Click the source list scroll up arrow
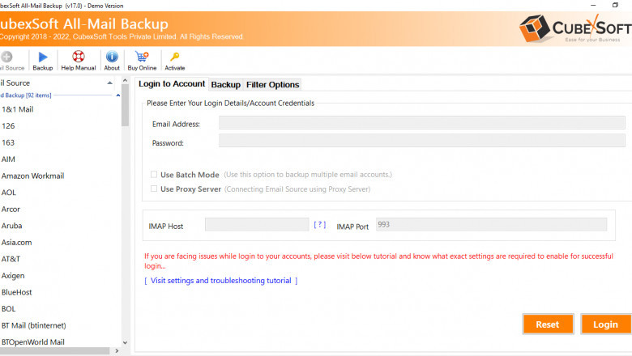 pyautogui.click(x=125, y=80)
